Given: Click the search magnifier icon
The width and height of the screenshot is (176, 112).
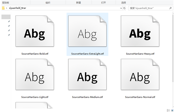Looking at the screenshot, I should 171,8.
